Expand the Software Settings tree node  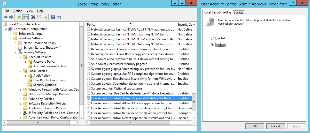(x=11, y=34)
